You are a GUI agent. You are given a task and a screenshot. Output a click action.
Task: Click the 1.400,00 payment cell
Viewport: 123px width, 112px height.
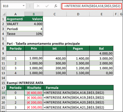click(x=78, y=58)
